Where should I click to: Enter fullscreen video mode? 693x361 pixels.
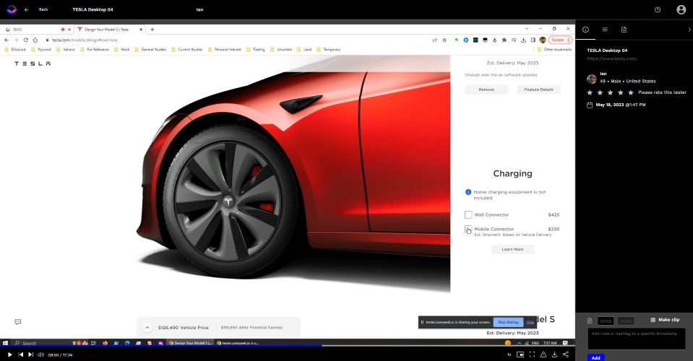point(532,355)
